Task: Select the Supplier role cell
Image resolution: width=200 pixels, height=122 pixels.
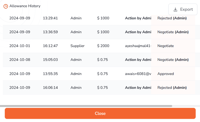Action: tap(77, 46)
